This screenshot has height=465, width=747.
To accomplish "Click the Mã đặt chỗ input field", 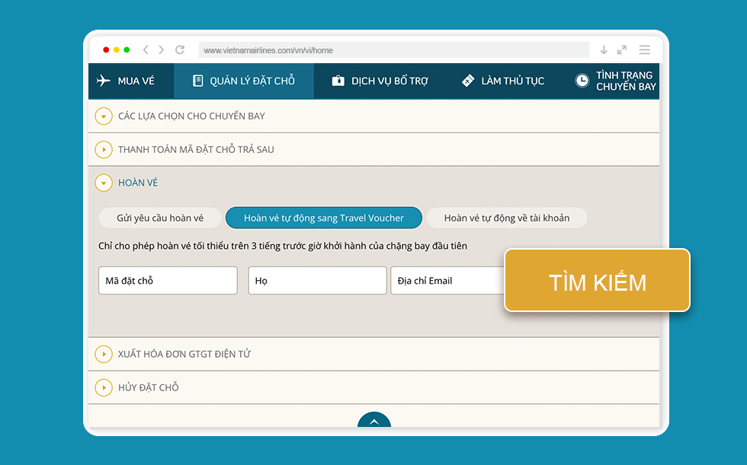I will pyautogui.click(x=168, y=281).
